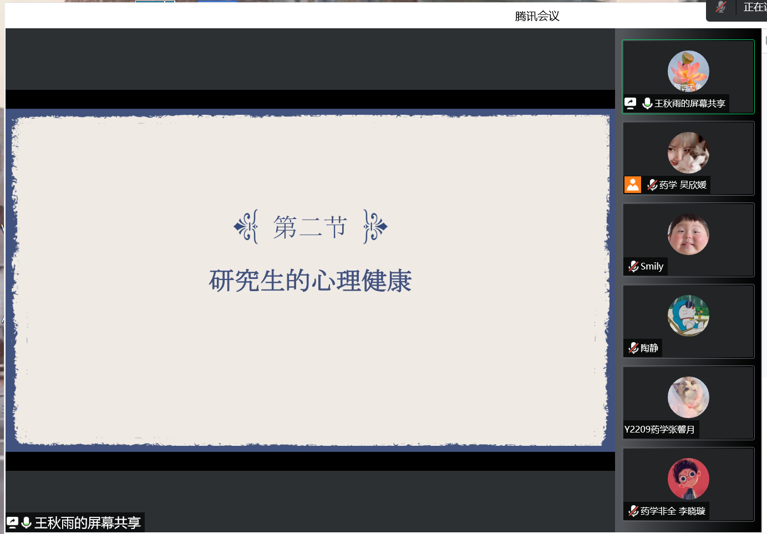Click the slide heading 第二节

click(310, 227)
